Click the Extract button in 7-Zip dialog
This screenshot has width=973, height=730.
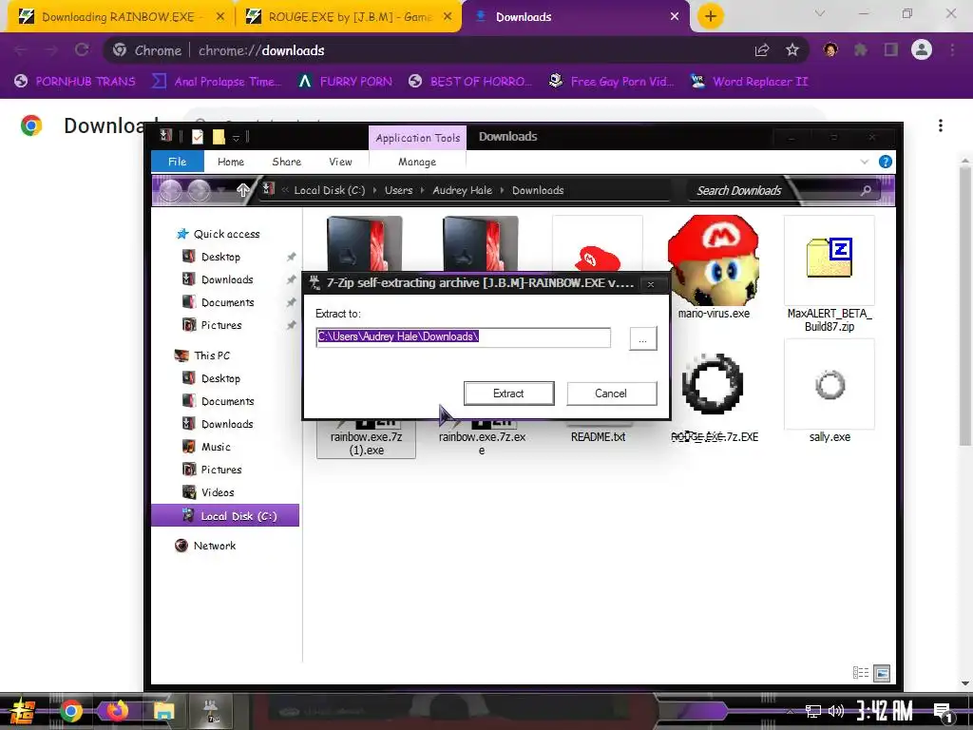tap(509, 394)
